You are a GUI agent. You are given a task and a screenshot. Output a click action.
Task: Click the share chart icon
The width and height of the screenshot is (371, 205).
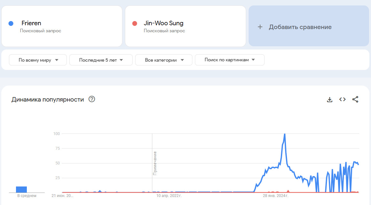point(355,99)
